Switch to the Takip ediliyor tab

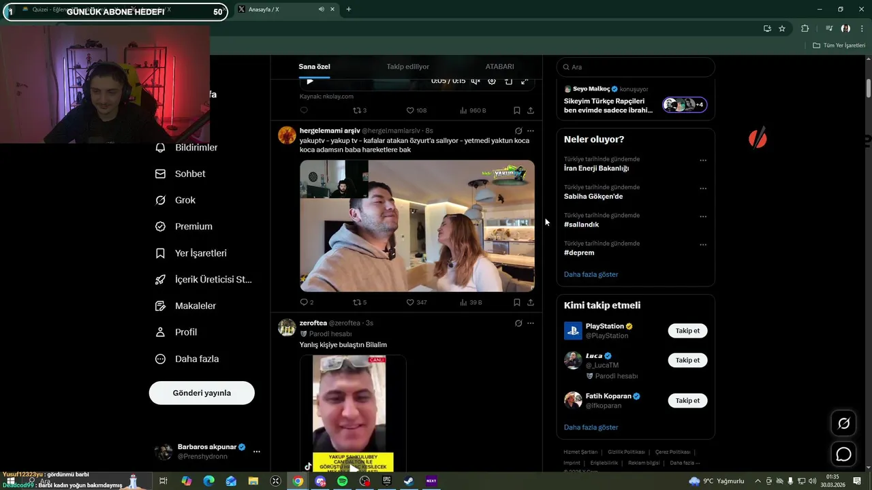pyautogui.click(x=408, y=67)
